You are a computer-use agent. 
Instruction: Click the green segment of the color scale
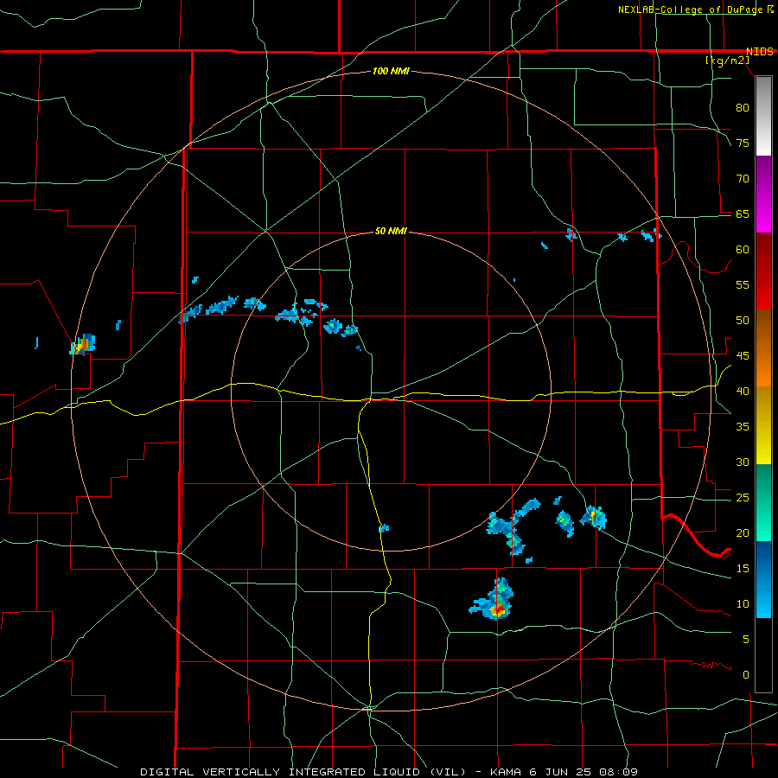(763, 502)
